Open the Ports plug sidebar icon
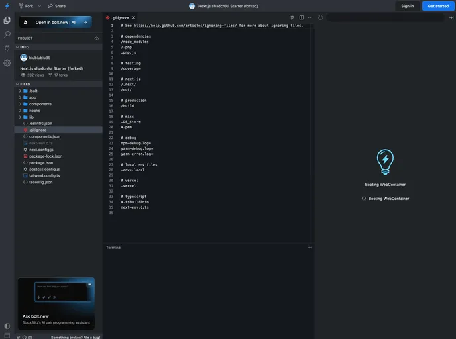 pos(7,48)
